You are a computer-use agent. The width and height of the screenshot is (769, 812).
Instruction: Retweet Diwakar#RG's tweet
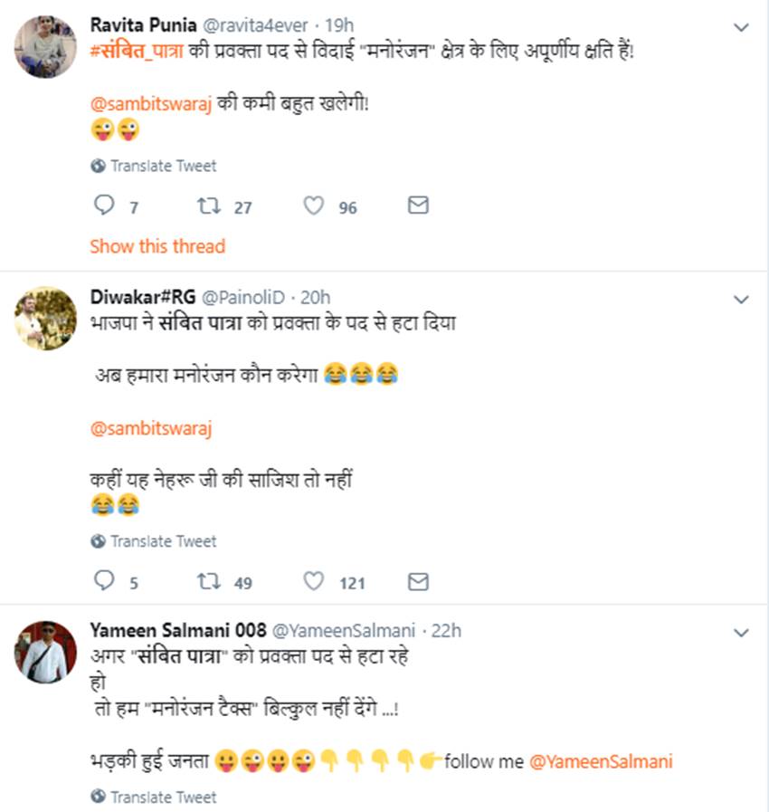(209, 582)
